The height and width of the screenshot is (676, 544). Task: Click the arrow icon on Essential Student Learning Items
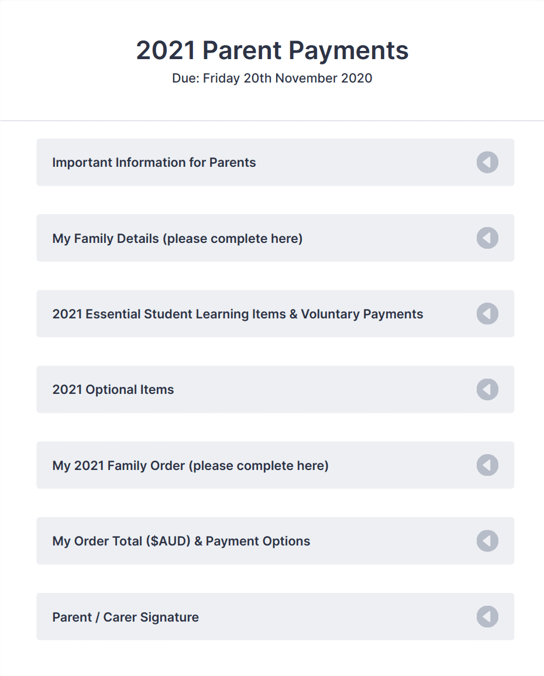click(x=487, y=314)
